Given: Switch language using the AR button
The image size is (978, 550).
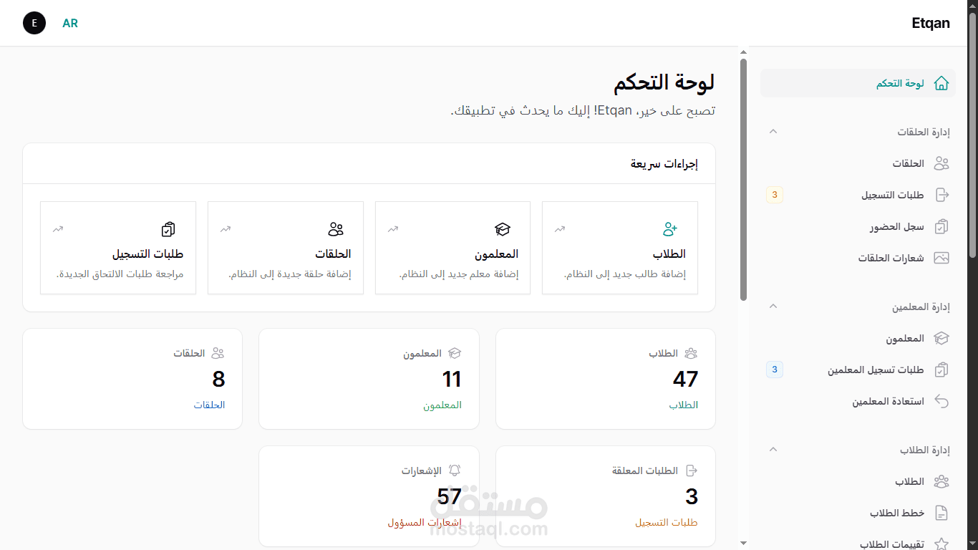Looking at the screenshot, I should tap(70, 23).
